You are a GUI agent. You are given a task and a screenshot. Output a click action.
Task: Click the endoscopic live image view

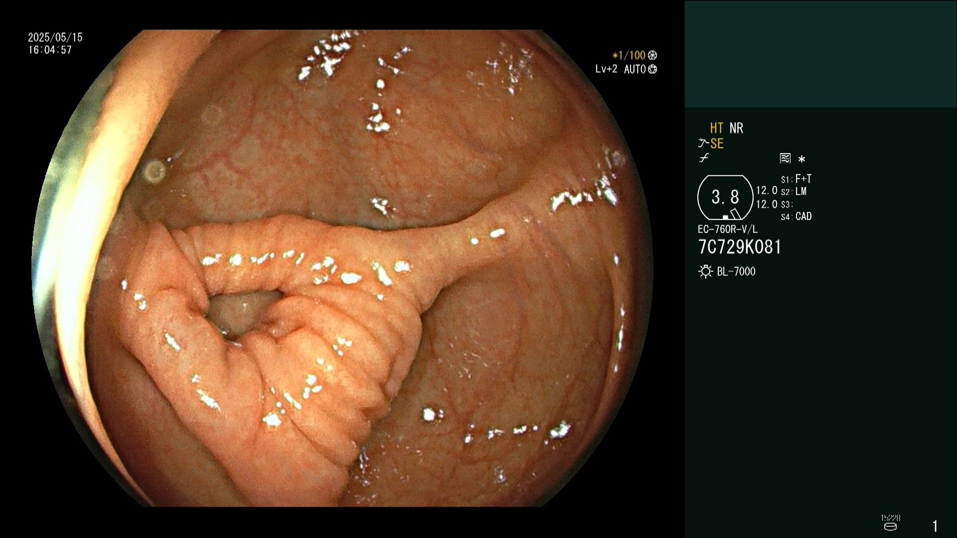(x=342, y=268)
